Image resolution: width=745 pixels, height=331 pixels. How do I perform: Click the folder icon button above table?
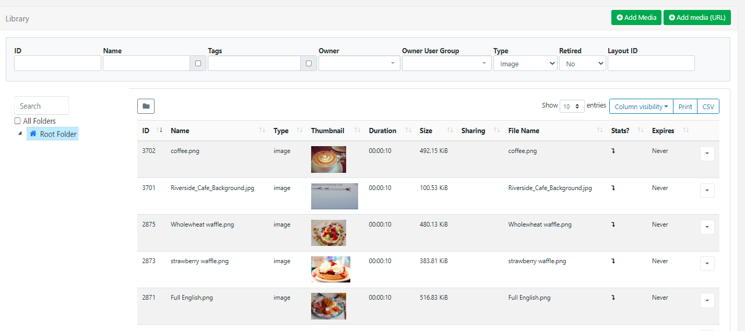point(146,106)
